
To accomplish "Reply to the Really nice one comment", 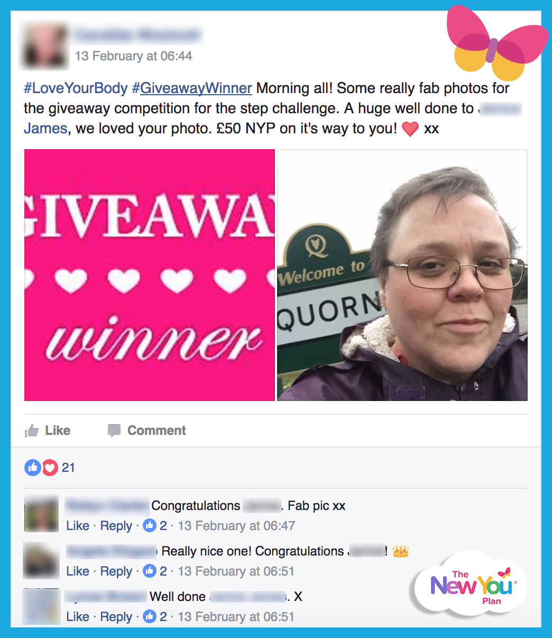I will [116, 571].
